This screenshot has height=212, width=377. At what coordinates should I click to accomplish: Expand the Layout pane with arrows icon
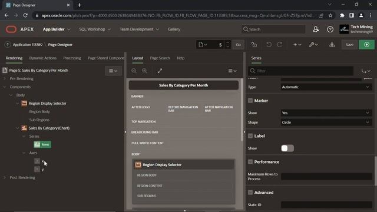tap(160, 71)
